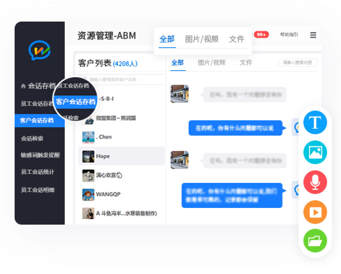Open 员工会话明细 in sidebar
The height and width of the screenshot is (274, 341).
[x=38, y=190]
